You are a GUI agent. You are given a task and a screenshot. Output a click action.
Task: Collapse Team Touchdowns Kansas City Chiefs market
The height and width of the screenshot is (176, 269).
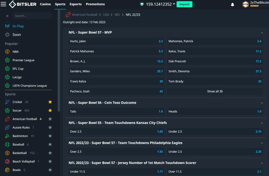click(x=262, y=123)
